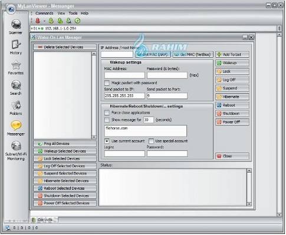Toggle Show message for seconds checkbox

(x=107, y=120)
